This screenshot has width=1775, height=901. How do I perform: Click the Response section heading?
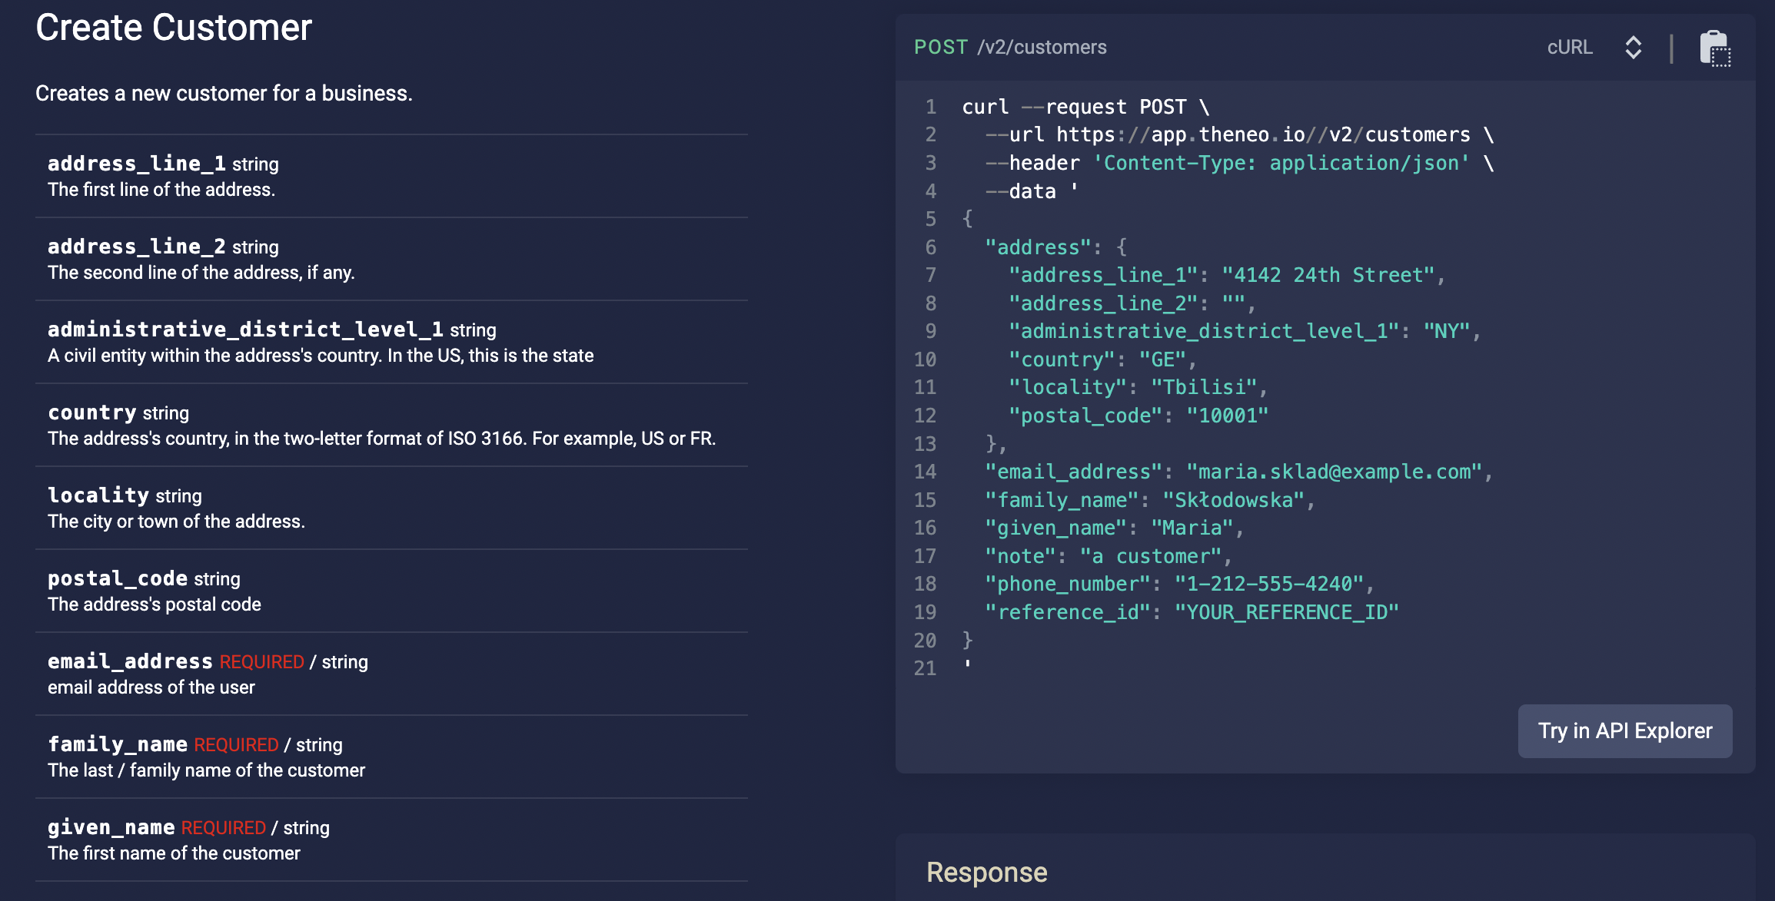986,872
